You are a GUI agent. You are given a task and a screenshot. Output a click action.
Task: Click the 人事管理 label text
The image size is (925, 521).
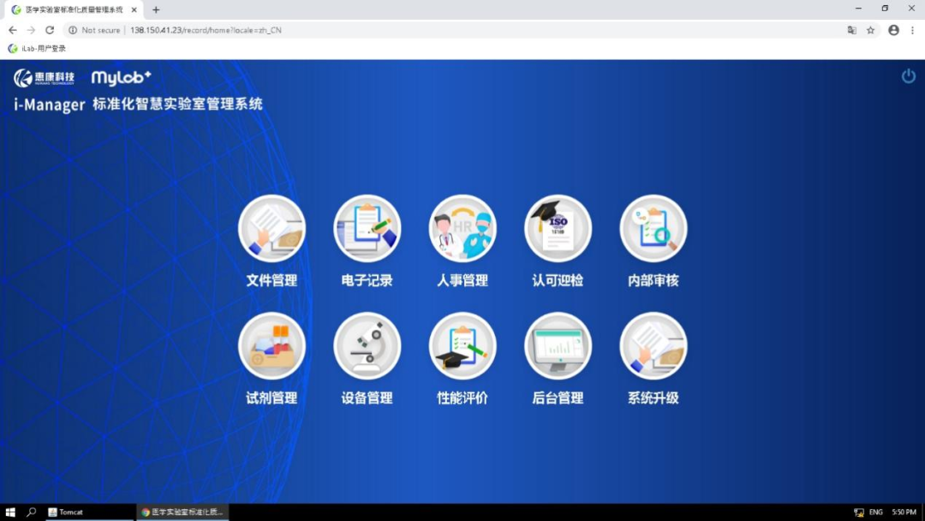(462, 280)
